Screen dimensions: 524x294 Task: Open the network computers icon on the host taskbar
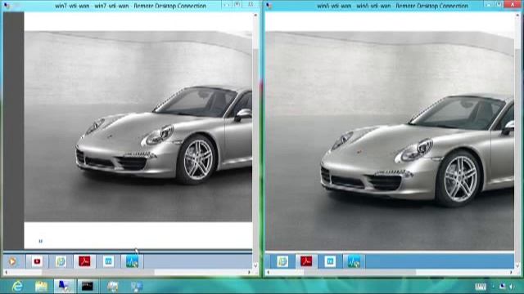[137, 287]
